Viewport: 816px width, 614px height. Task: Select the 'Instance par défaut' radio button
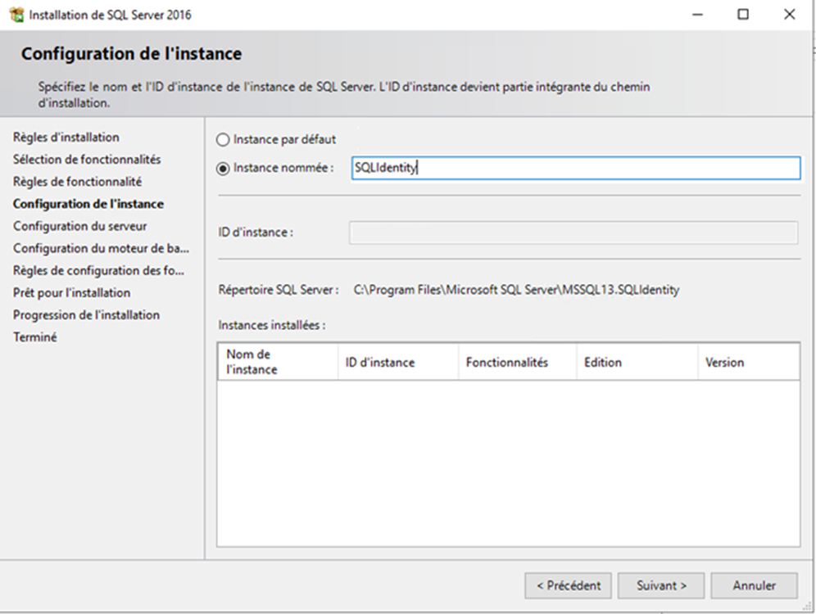(x=223, y=140)
